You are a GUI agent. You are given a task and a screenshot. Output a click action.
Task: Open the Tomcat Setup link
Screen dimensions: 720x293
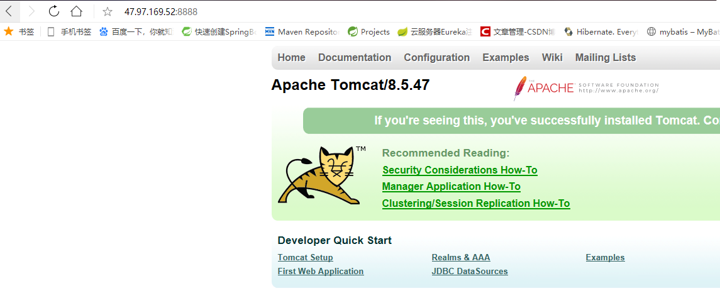[306, 258]
